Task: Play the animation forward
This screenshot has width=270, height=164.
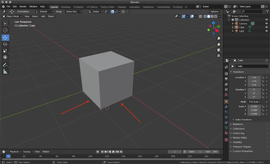Action: pos(114,152)
